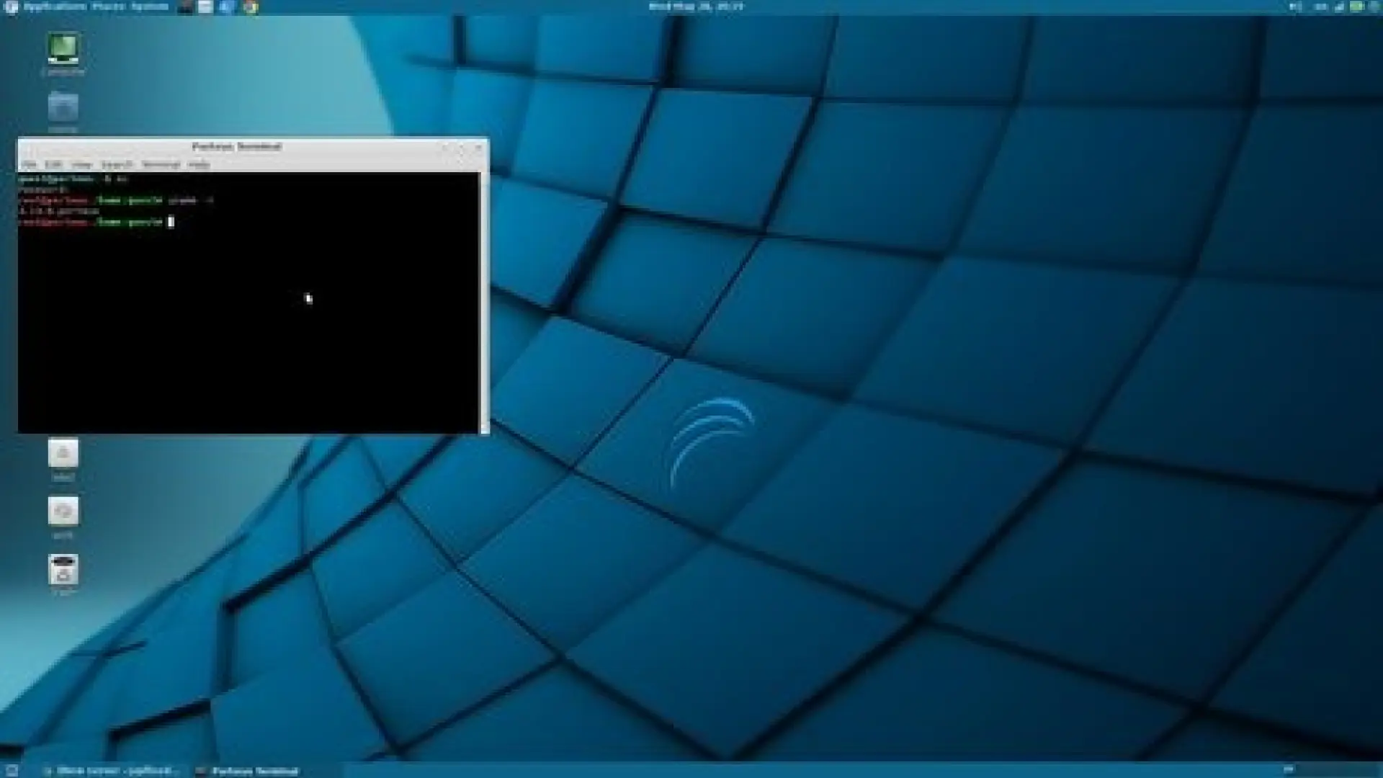Click the network icon in system tray
The height and width of the screenshot is (778, 1383).
(x=1339, y=7)
